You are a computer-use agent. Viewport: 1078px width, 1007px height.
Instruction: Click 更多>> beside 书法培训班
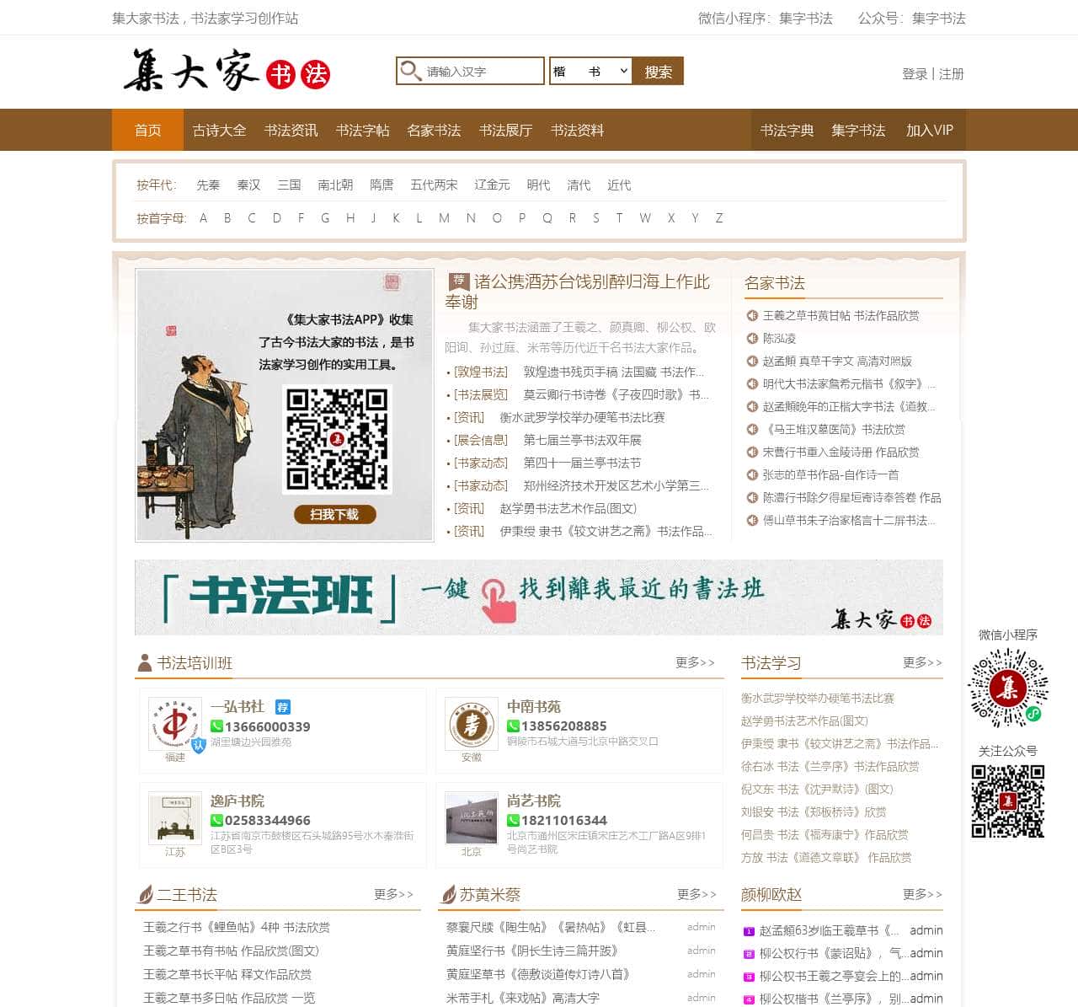tap(694, 663)
